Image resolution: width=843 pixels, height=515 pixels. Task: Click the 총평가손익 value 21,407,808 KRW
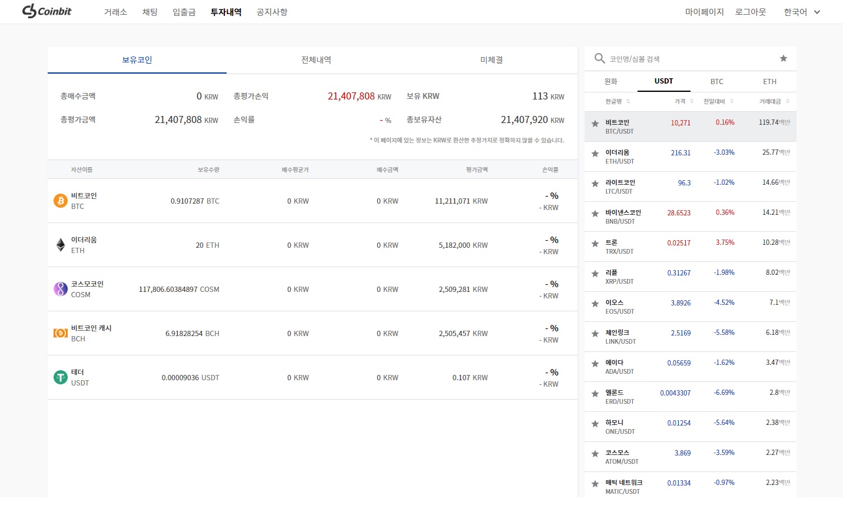(359, 96)
